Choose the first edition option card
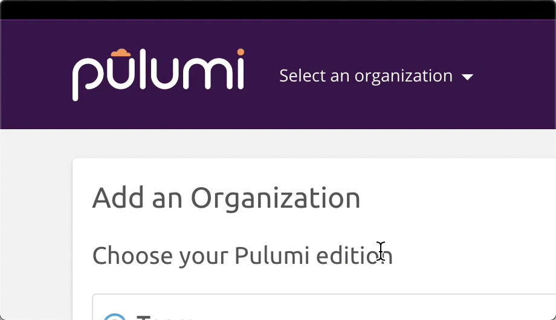556x320 pixels. pos(324,307)
